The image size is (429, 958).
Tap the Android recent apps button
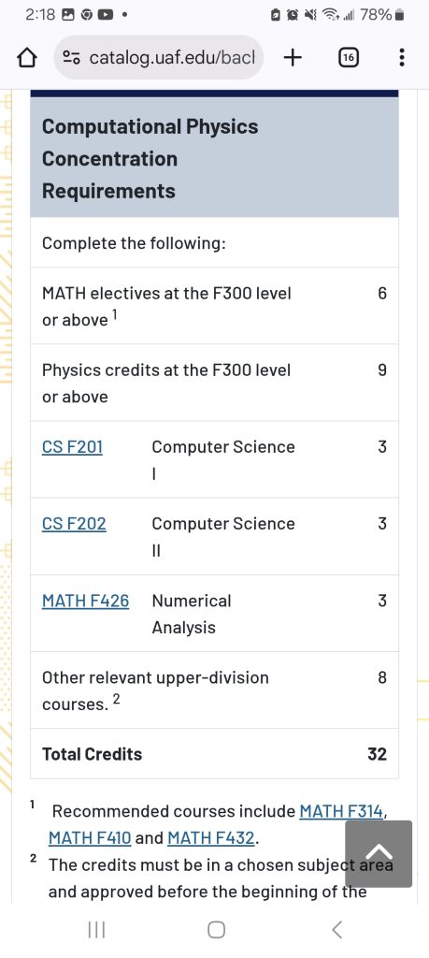pos(96,930)
